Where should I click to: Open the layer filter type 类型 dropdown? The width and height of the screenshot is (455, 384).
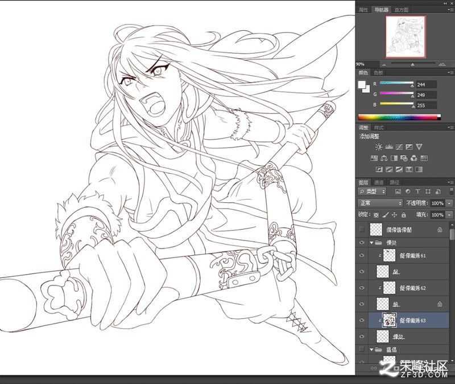pos(373,191)
